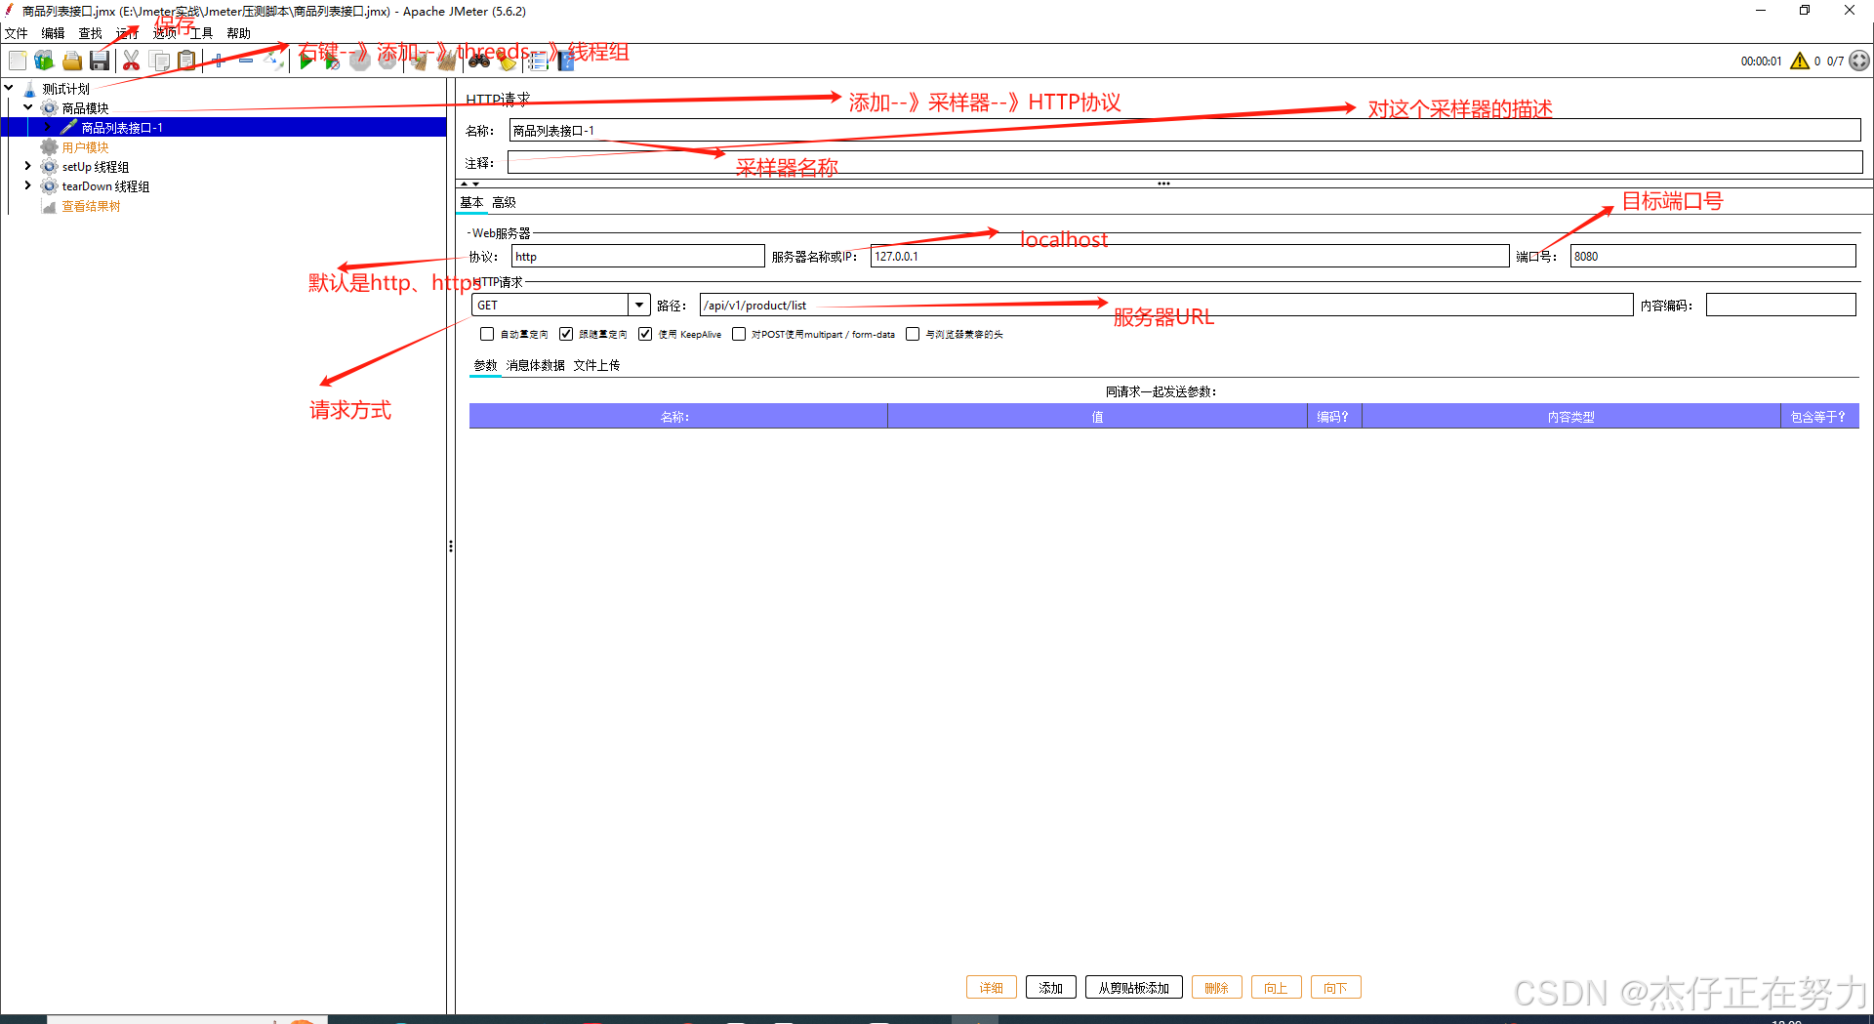Switch to the 文件上传 tab
Image resolution: width=1874 pixels, height=1024 pixels.
tap(596, 365)
